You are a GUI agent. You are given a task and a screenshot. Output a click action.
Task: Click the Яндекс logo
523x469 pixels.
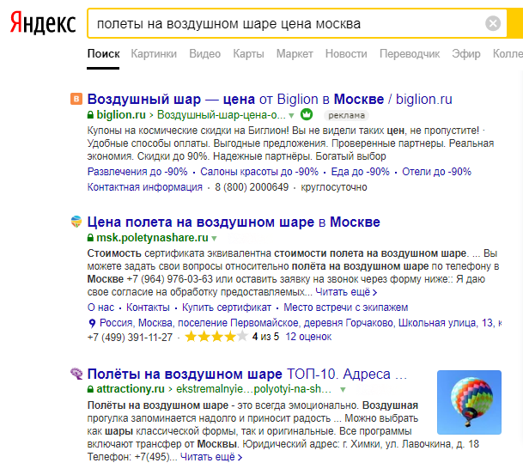coord(43,23)
